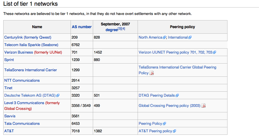Open Deutsche Telekom AG (DTAG) link
The height and width of the screenshot is (138, 259).
click(x=30, y=95)
